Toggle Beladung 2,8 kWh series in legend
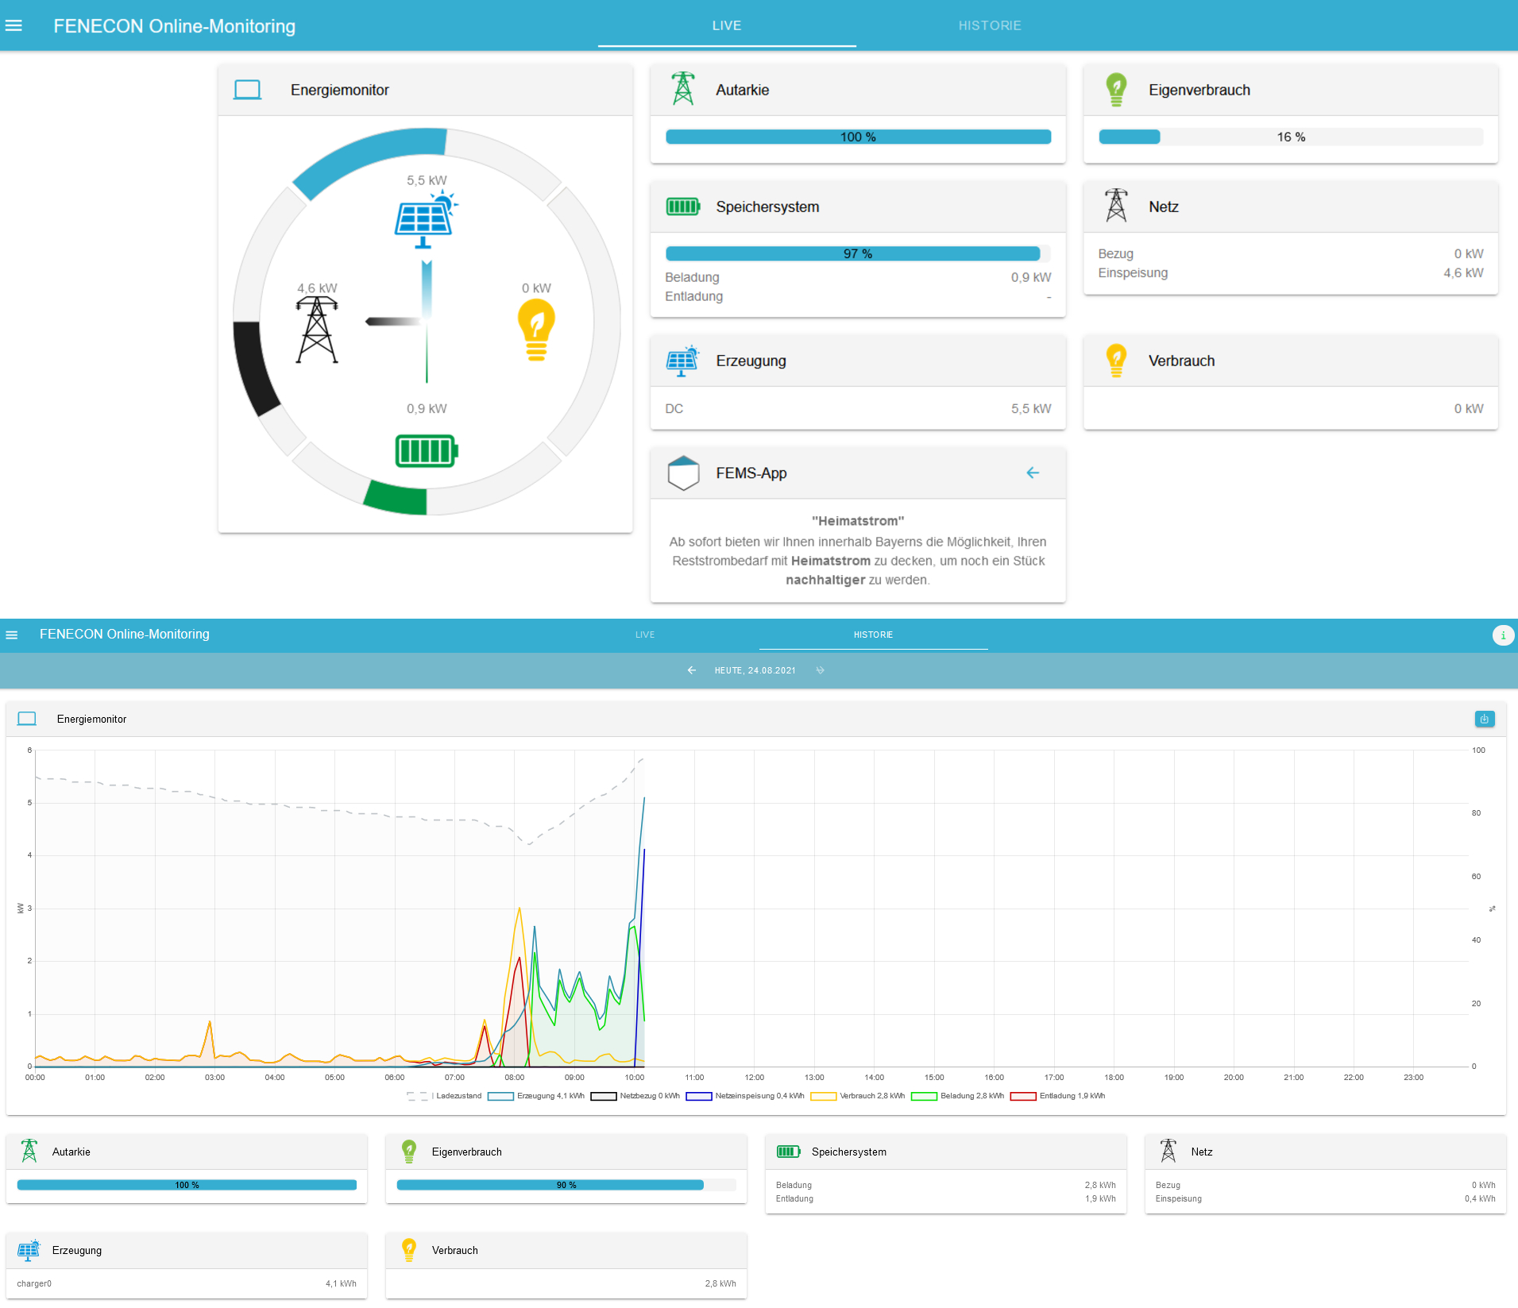This screenshot has height=1308, width=1518. (x=958, y=1096)
